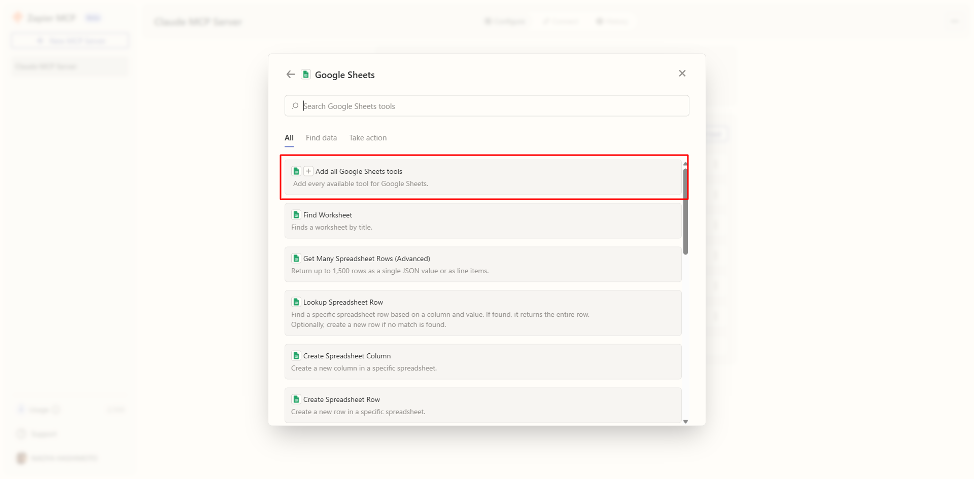This screenshot has width=974, height=479.
Task: Click plus icon beside Add all Google Sheets tools
Action: tap(308, 171)
